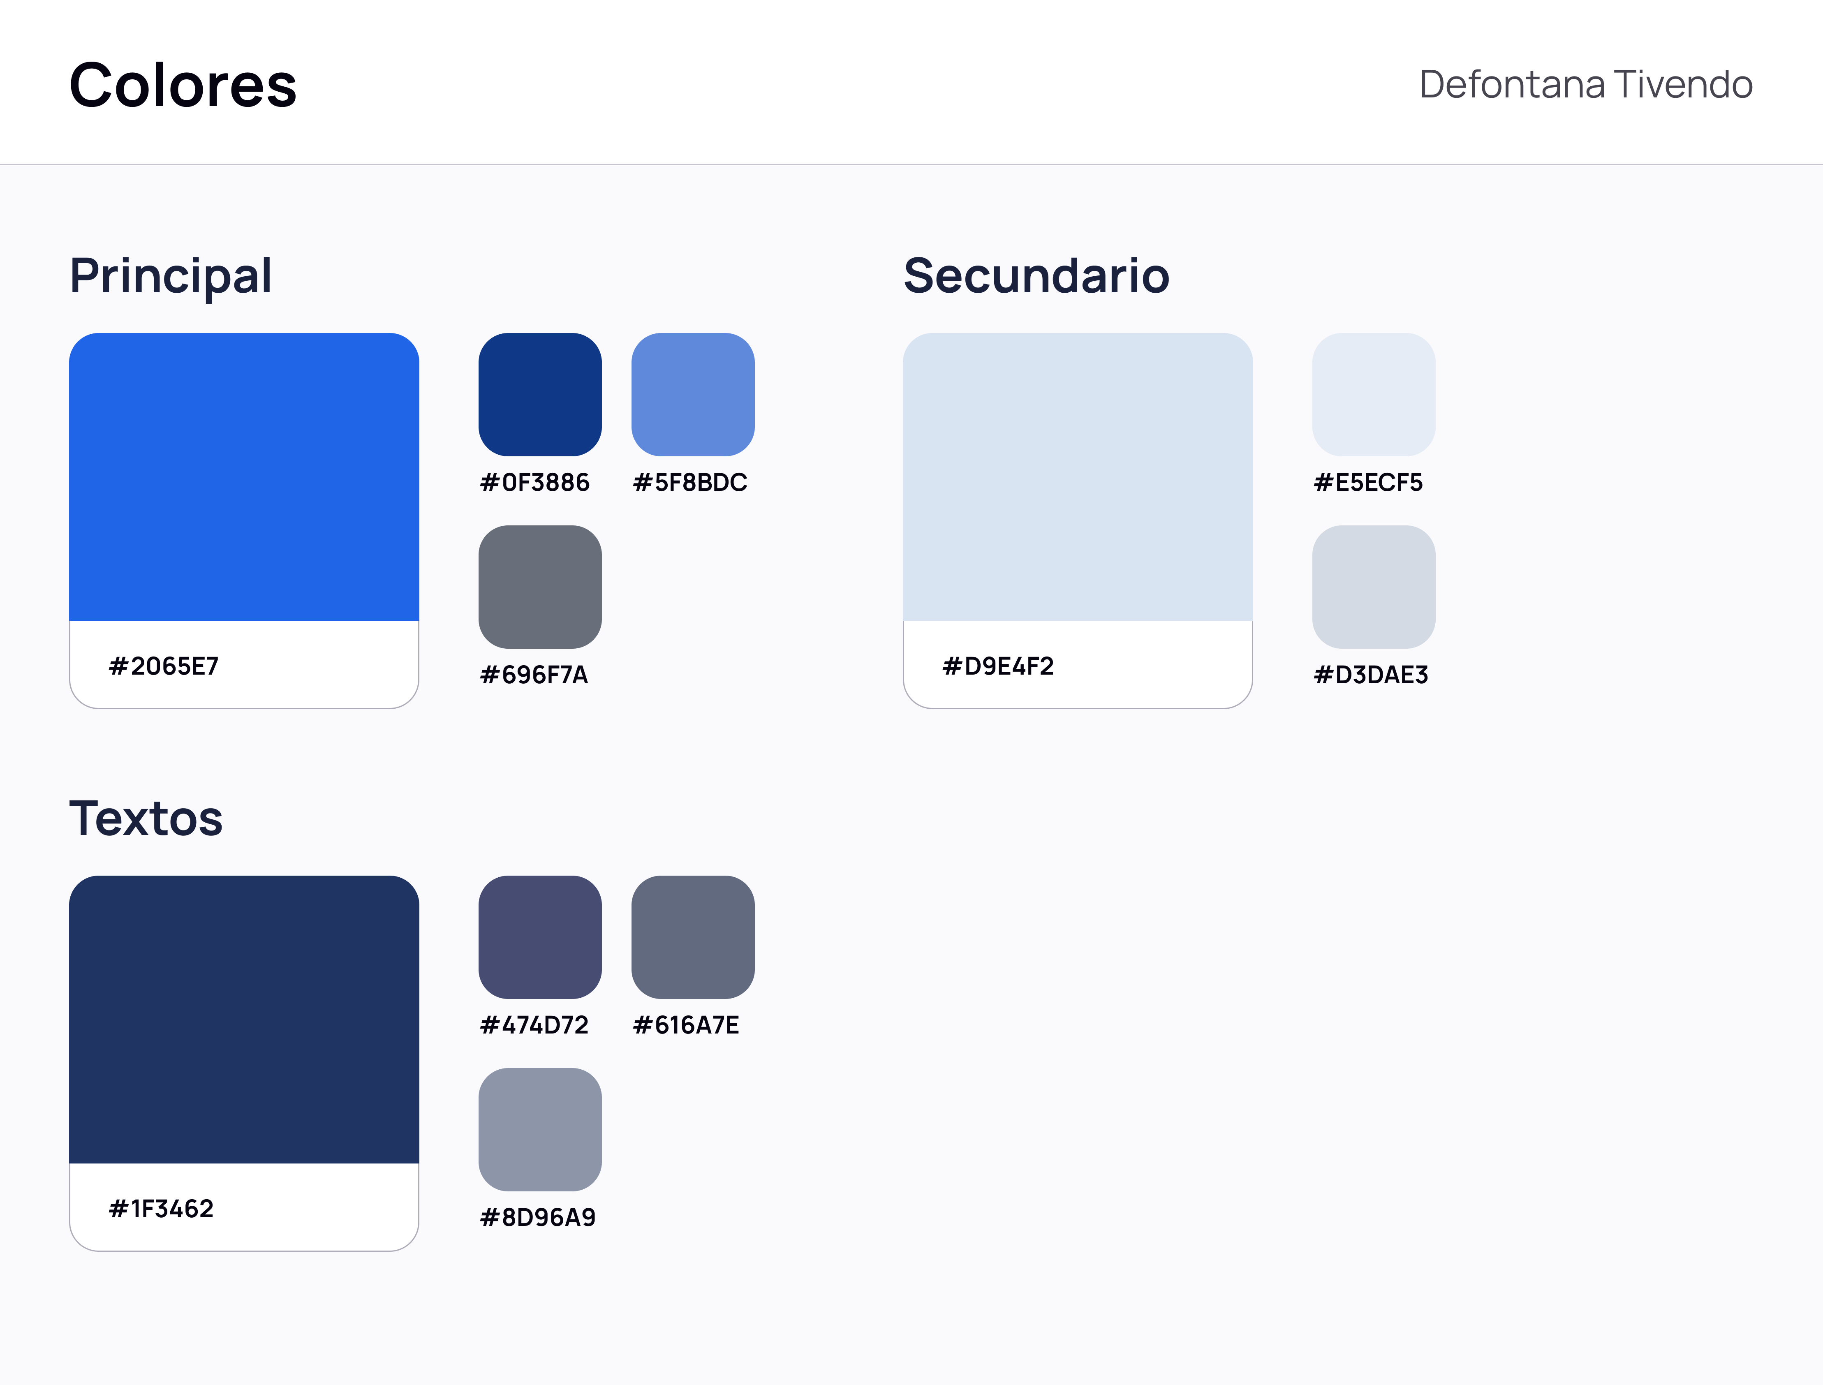Click the Textos section heading
This screenshot has width=1823, height=1385.
pyautogui.click(x=146, y=819)
